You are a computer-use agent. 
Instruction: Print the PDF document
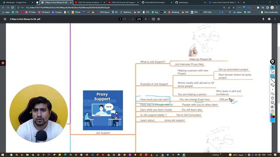point(269,19)
